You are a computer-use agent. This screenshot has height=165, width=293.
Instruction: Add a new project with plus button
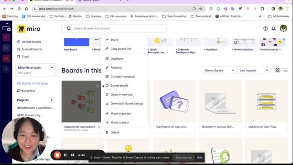(51, 100)
